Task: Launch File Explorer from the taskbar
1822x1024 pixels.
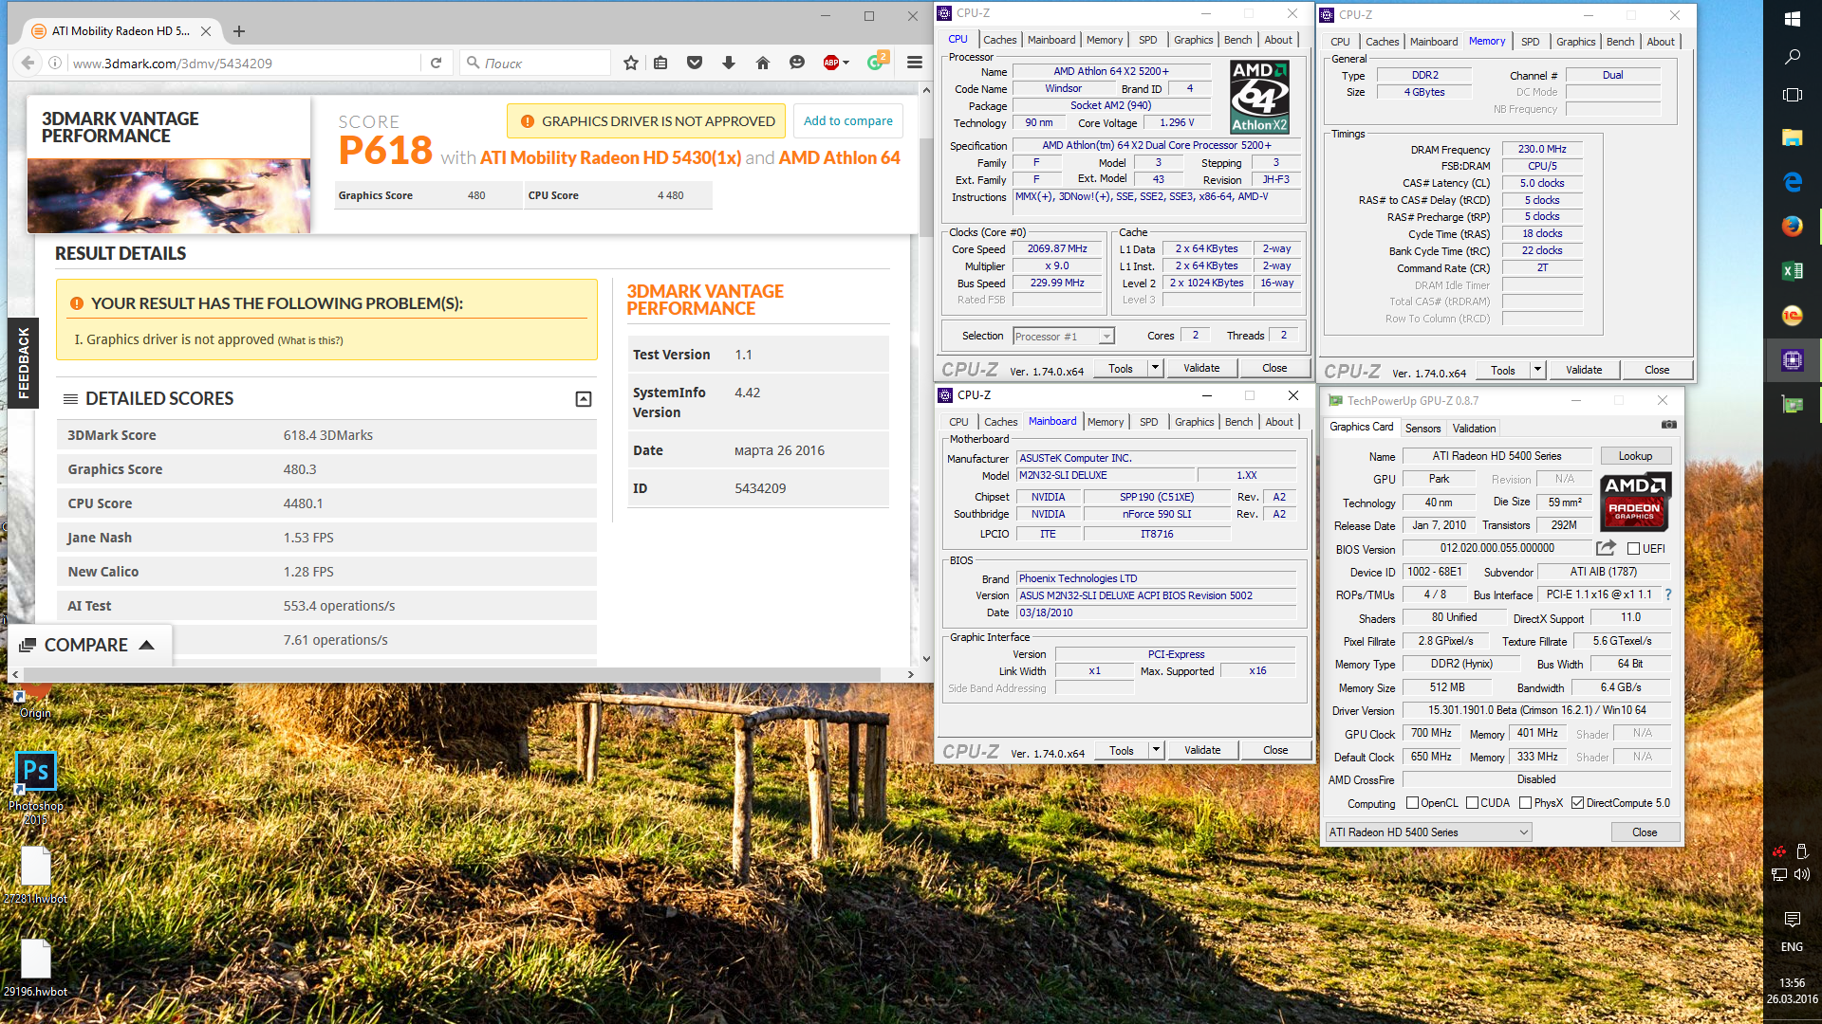Action: coord(1793,137)
